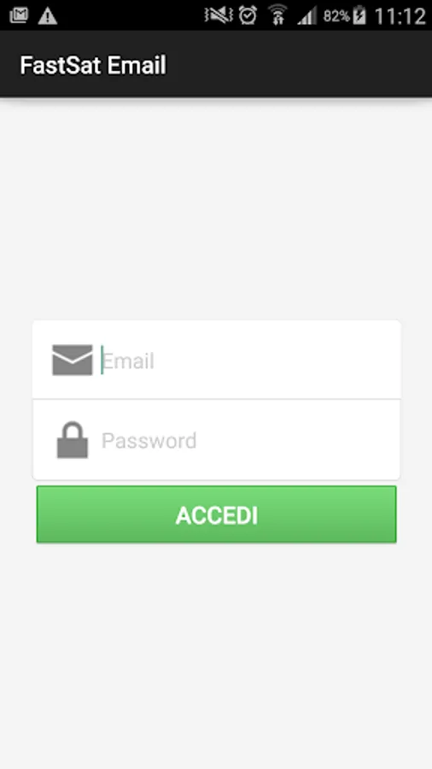
Task: Tap the padlock icon beside Password
Action: [x=73, y=440]
